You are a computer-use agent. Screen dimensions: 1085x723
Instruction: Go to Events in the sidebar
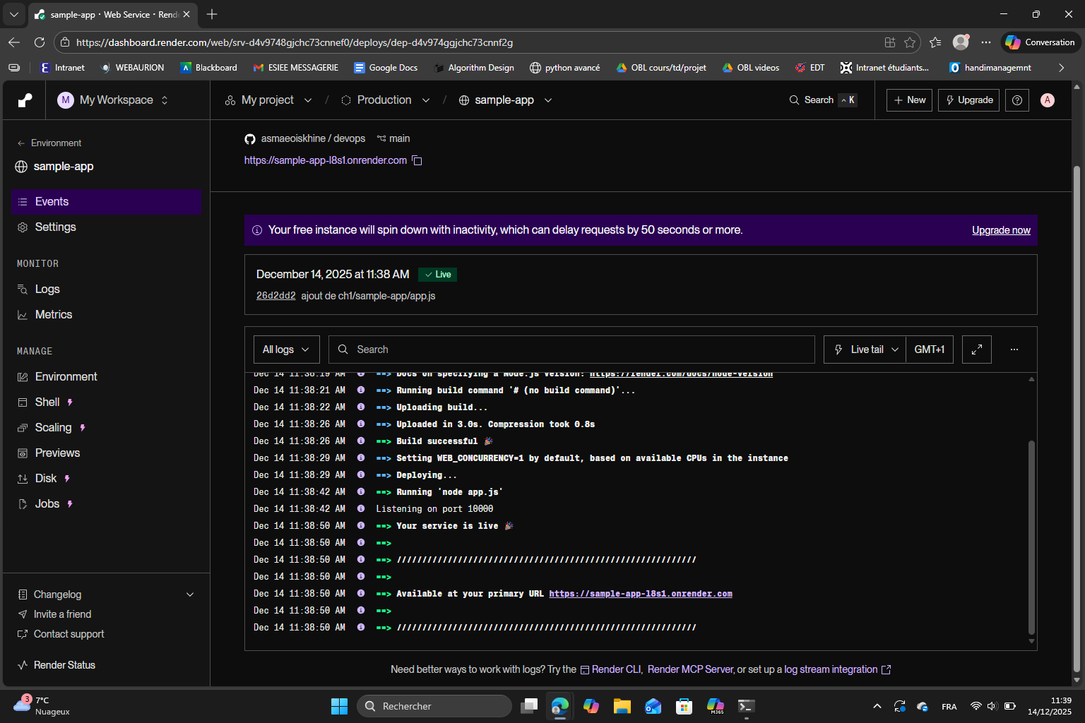tap(52, 201)
